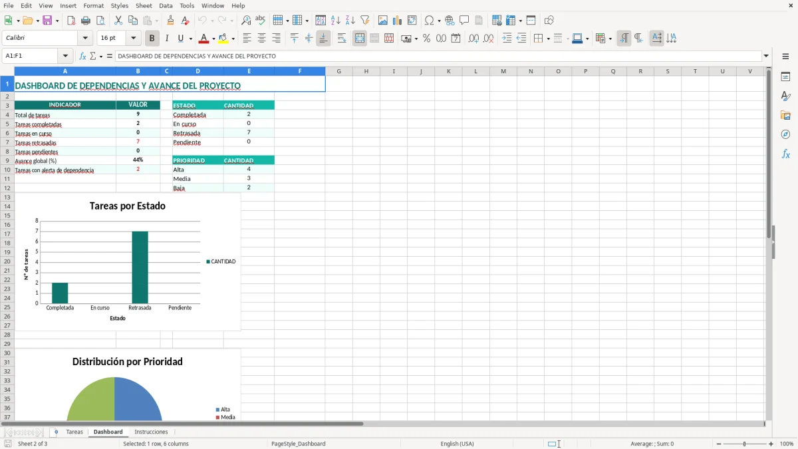
Task: Click PageStyle_Dashboard in the status bar
Action: click(x=299, y=444)
